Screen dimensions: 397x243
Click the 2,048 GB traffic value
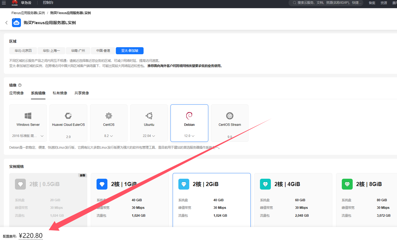pyautogui.click(x=302, y=216)
